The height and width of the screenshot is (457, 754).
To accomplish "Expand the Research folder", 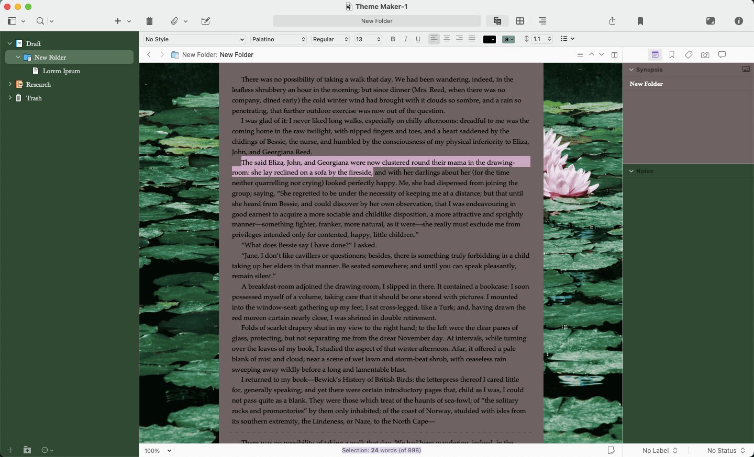I will 9,84.
